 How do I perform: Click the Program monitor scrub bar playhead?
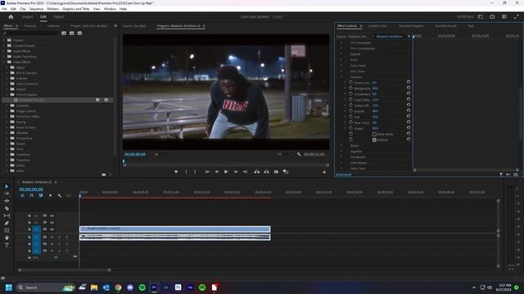coord(124,162)
